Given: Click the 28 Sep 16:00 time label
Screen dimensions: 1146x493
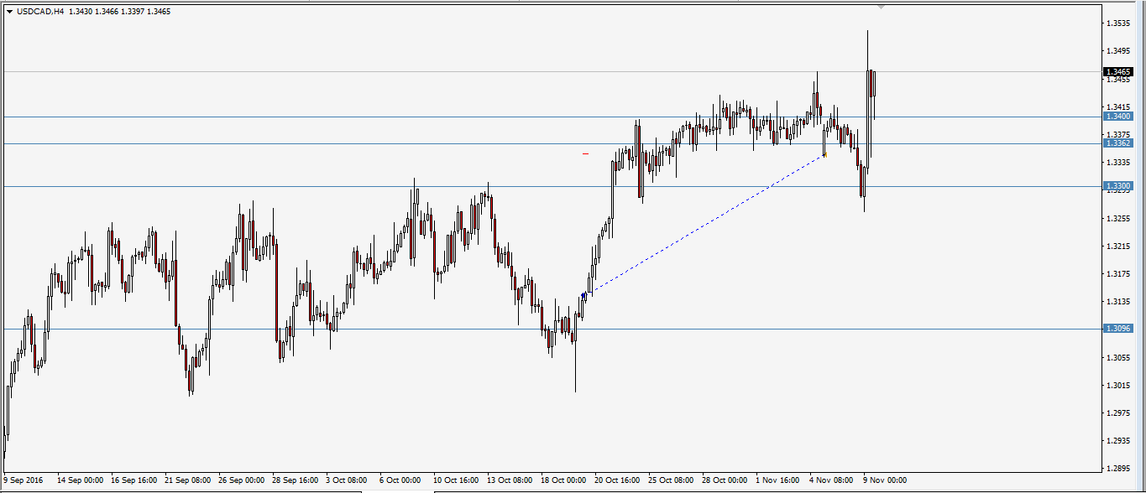Looking at the screenshot, I should pos(296,480).
